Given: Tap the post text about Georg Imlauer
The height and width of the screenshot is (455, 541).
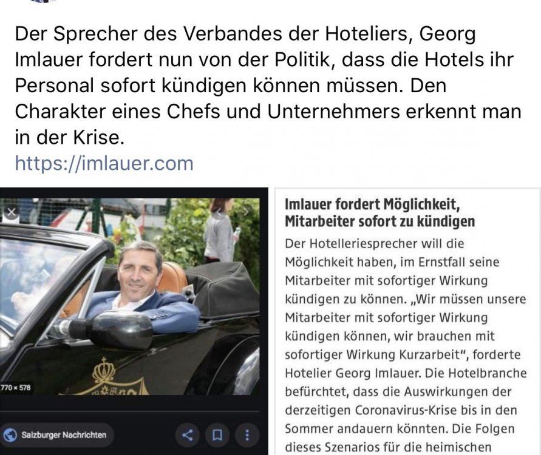Looking at the screenshot, I should [x=268, y=86].
